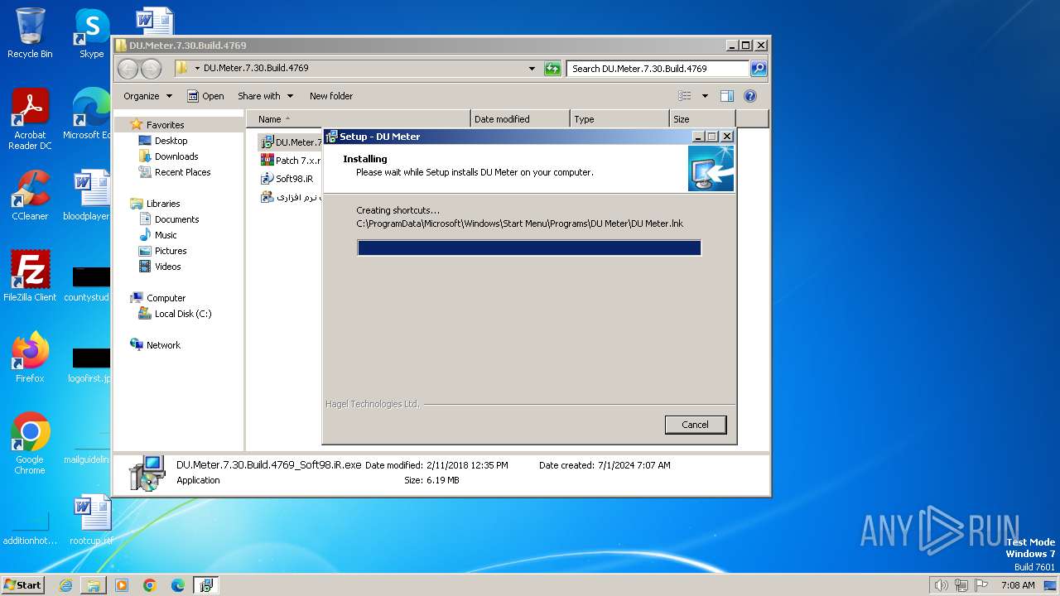Open the Skype desktop shortcut

91,33
